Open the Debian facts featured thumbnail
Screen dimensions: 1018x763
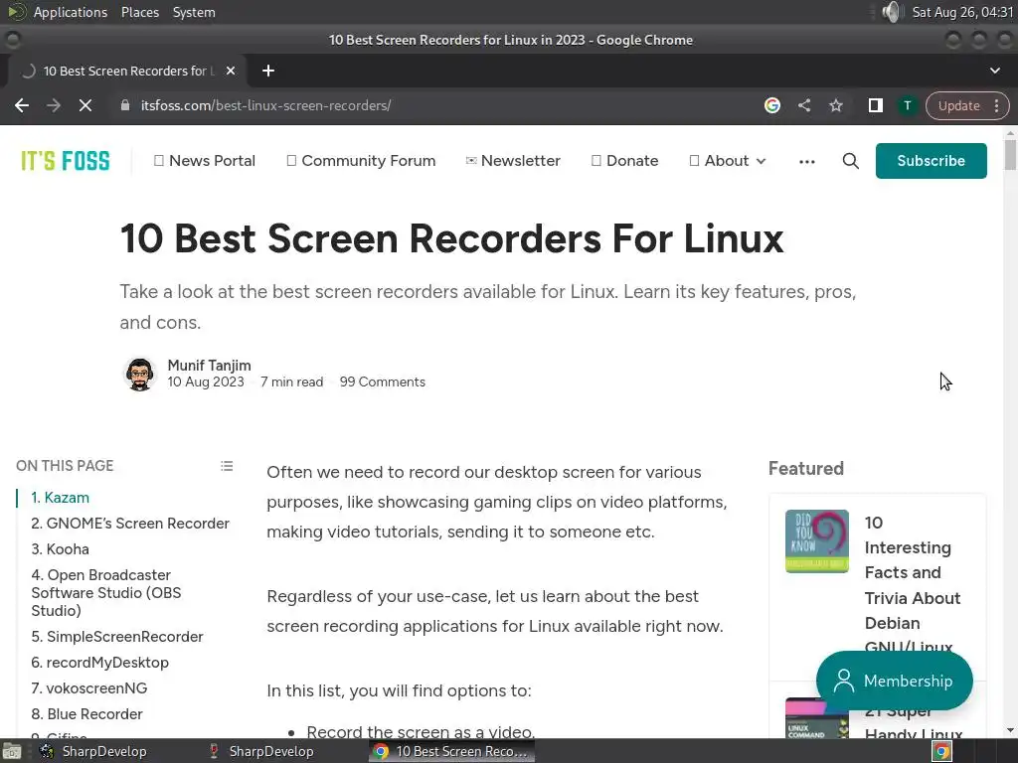point(817,541)
